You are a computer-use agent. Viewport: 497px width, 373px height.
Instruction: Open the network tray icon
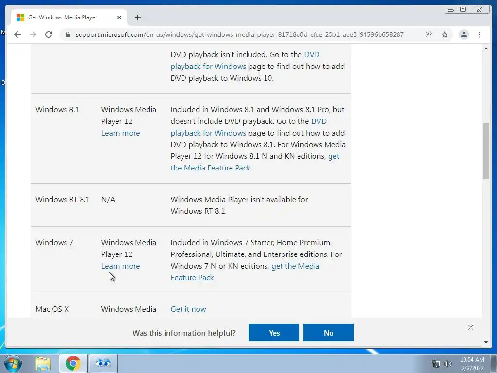[x=436, y=364]
